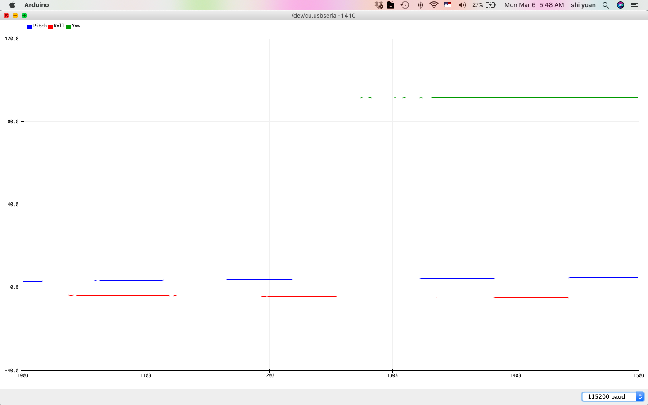Click the Dropbox status icon
This screenshot has width=648, height=405.
click(379, 5)
